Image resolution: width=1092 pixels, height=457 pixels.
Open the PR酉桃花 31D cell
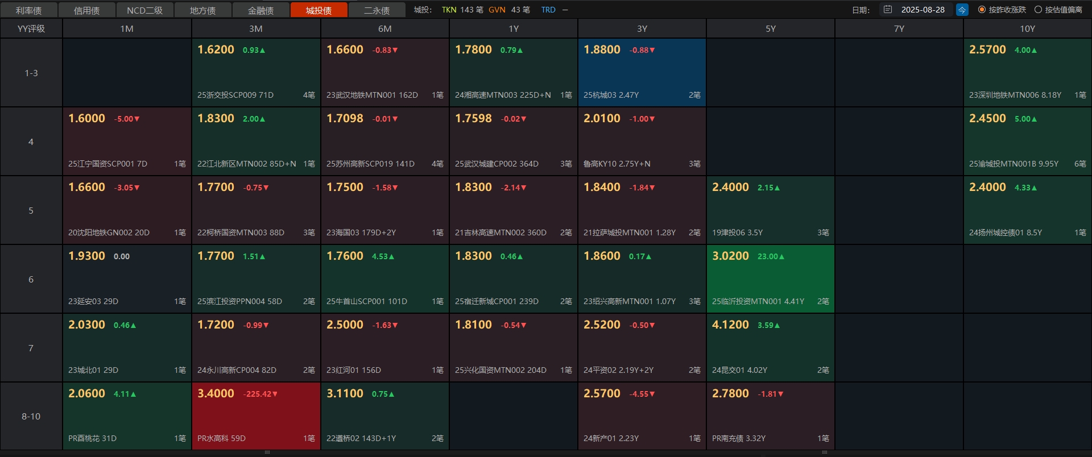tap(127, 416)
